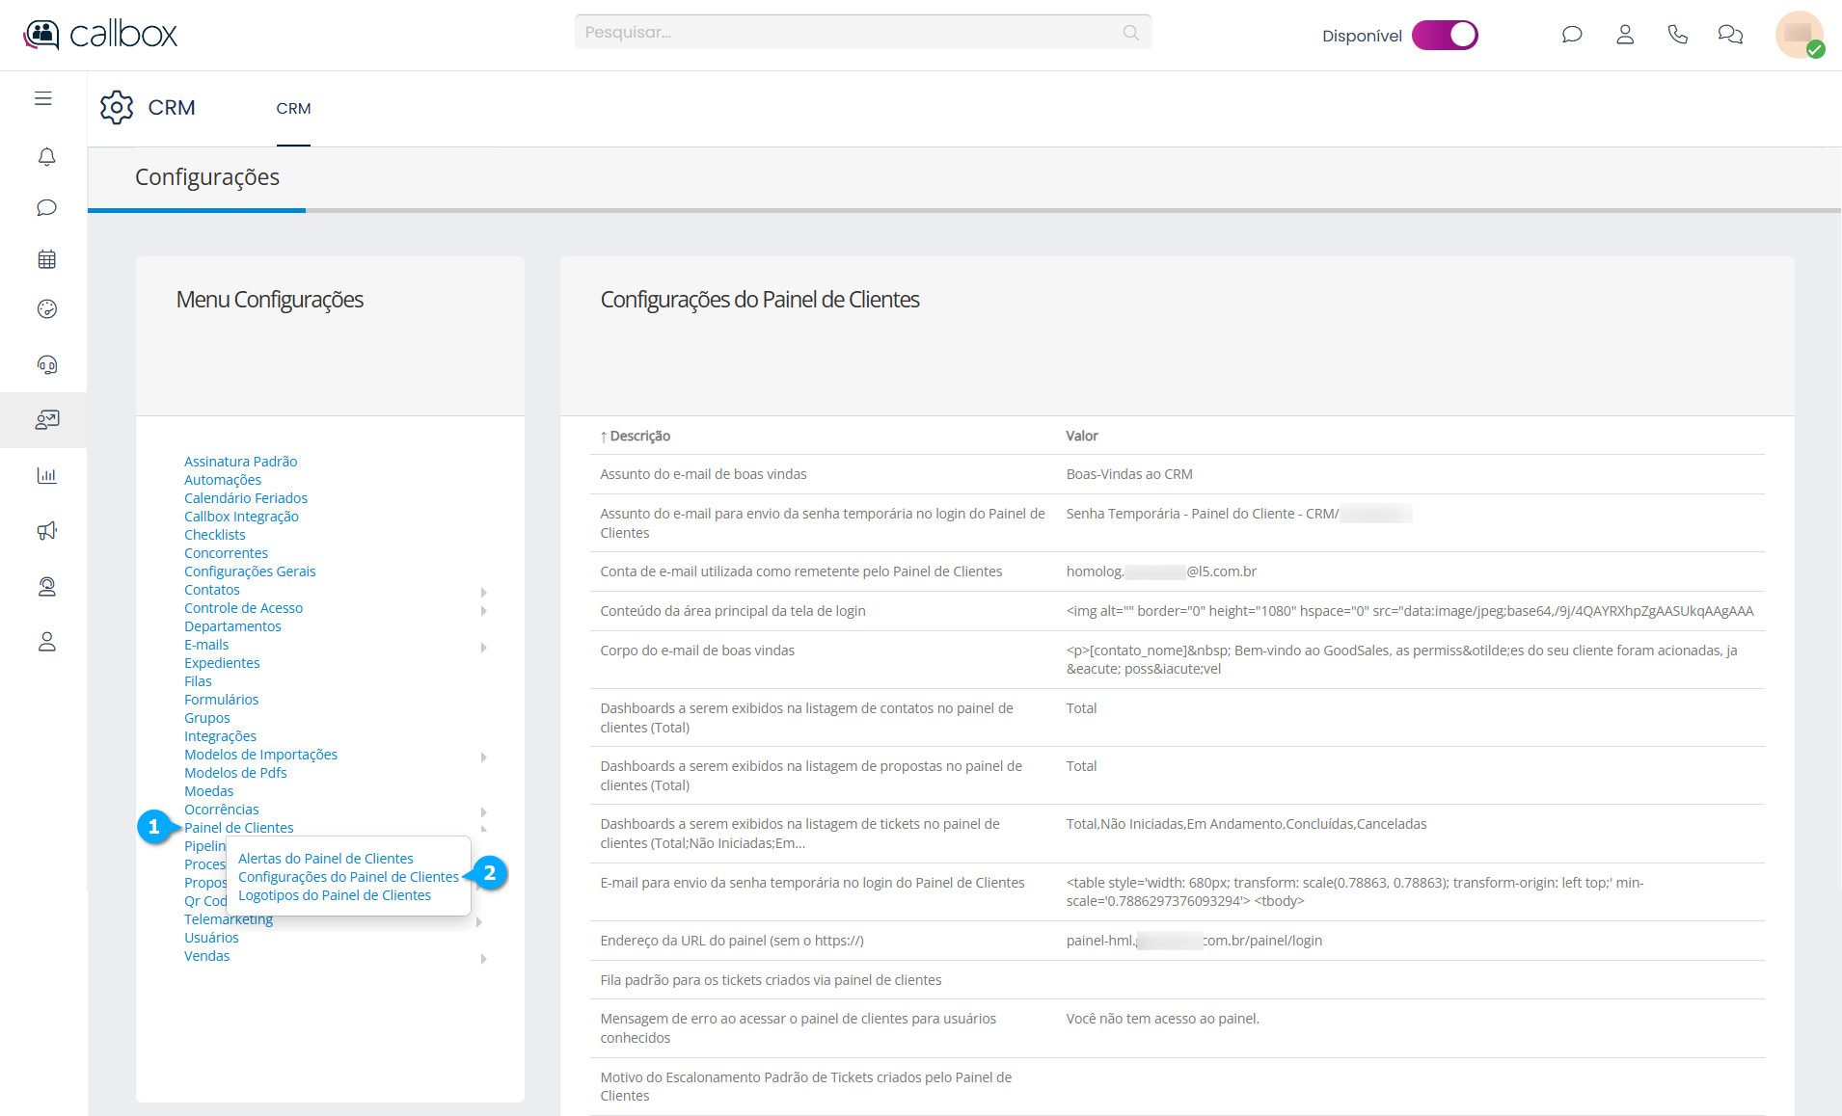Open the Assinatura Padrão link

pos(240,462)
